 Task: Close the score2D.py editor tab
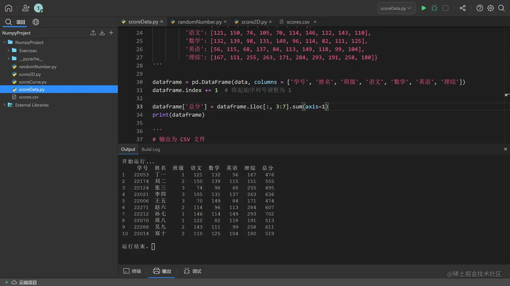point(271,22)
